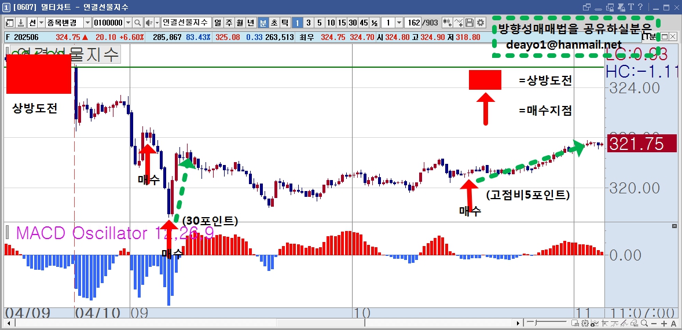
Task: Click the download arrow icon in toolbar
Action: pos(20,23)
